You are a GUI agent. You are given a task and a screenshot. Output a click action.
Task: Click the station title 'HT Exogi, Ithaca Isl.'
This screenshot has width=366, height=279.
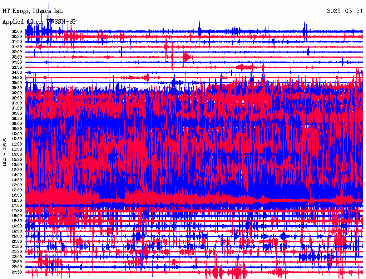click(x=33, y=11)
